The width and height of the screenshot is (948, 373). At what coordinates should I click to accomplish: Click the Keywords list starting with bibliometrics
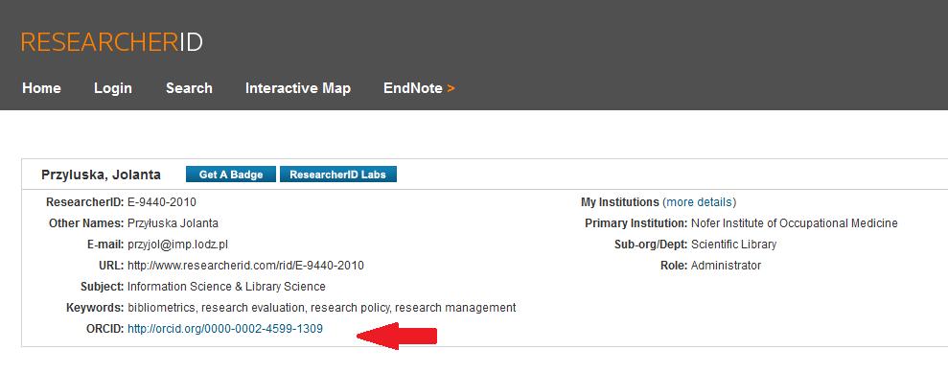click(322, 308)
